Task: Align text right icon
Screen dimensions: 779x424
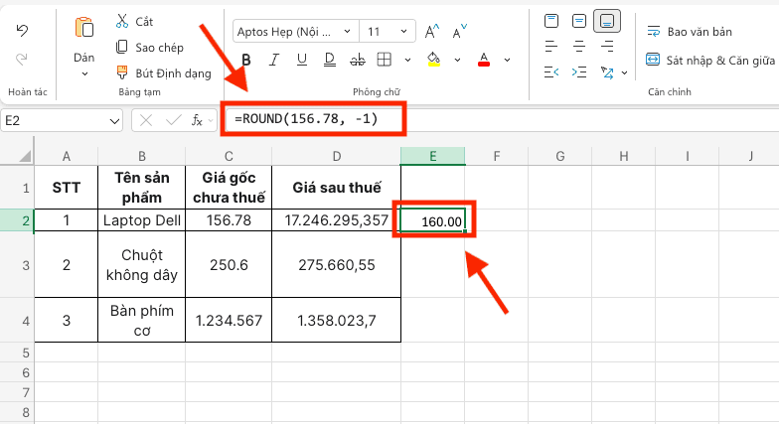Action: pos(607,47)
